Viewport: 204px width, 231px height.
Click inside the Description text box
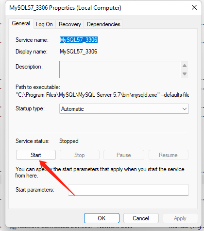click(x=120, y=70)
